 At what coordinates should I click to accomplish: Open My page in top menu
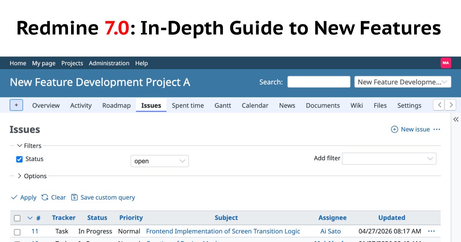tap(44, 63)
